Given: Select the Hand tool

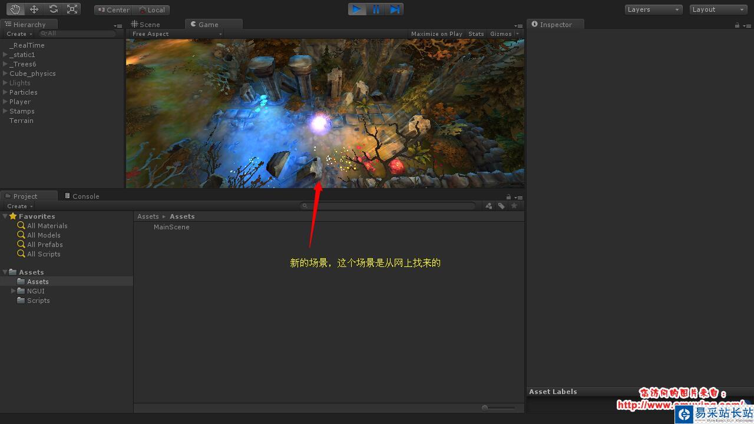Looking at the screenshot, I should coord(15,9).
